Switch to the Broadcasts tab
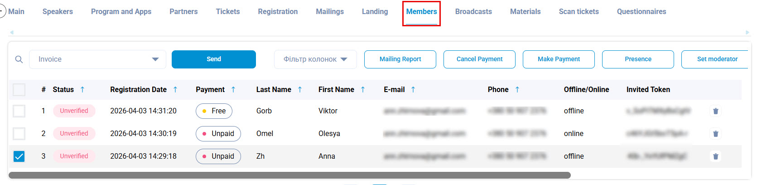Image resolution: width=757 pixels, height=185 pixels. pyautogui.click(x=473, y=12)
